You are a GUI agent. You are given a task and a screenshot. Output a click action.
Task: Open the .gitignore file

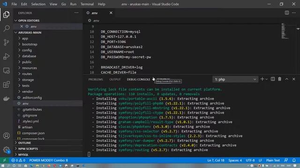pos(48,115)
